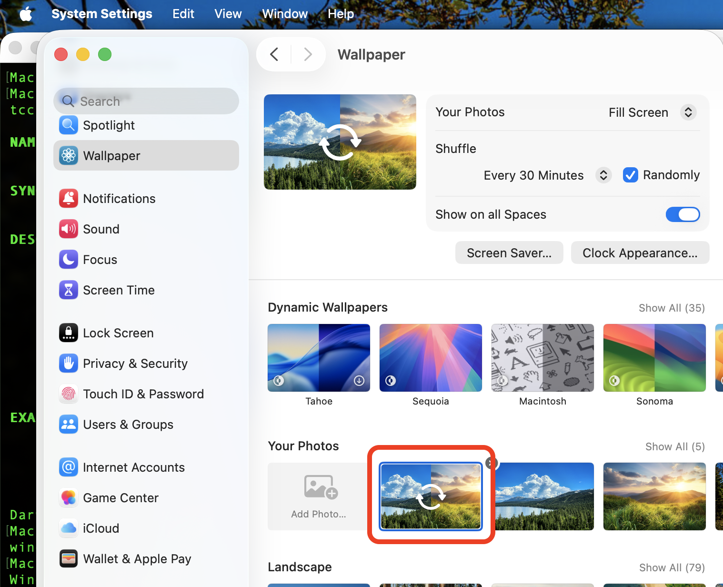Click the large current wallpaper preview

pos(340,142)
